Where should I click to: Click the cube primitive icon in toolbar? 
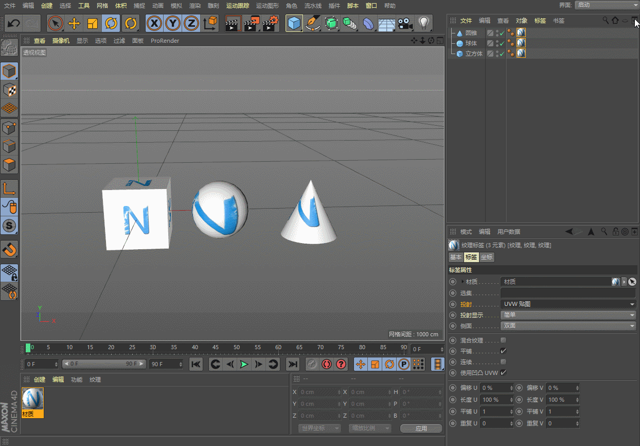pyautogui.click(x=294, y=24)
